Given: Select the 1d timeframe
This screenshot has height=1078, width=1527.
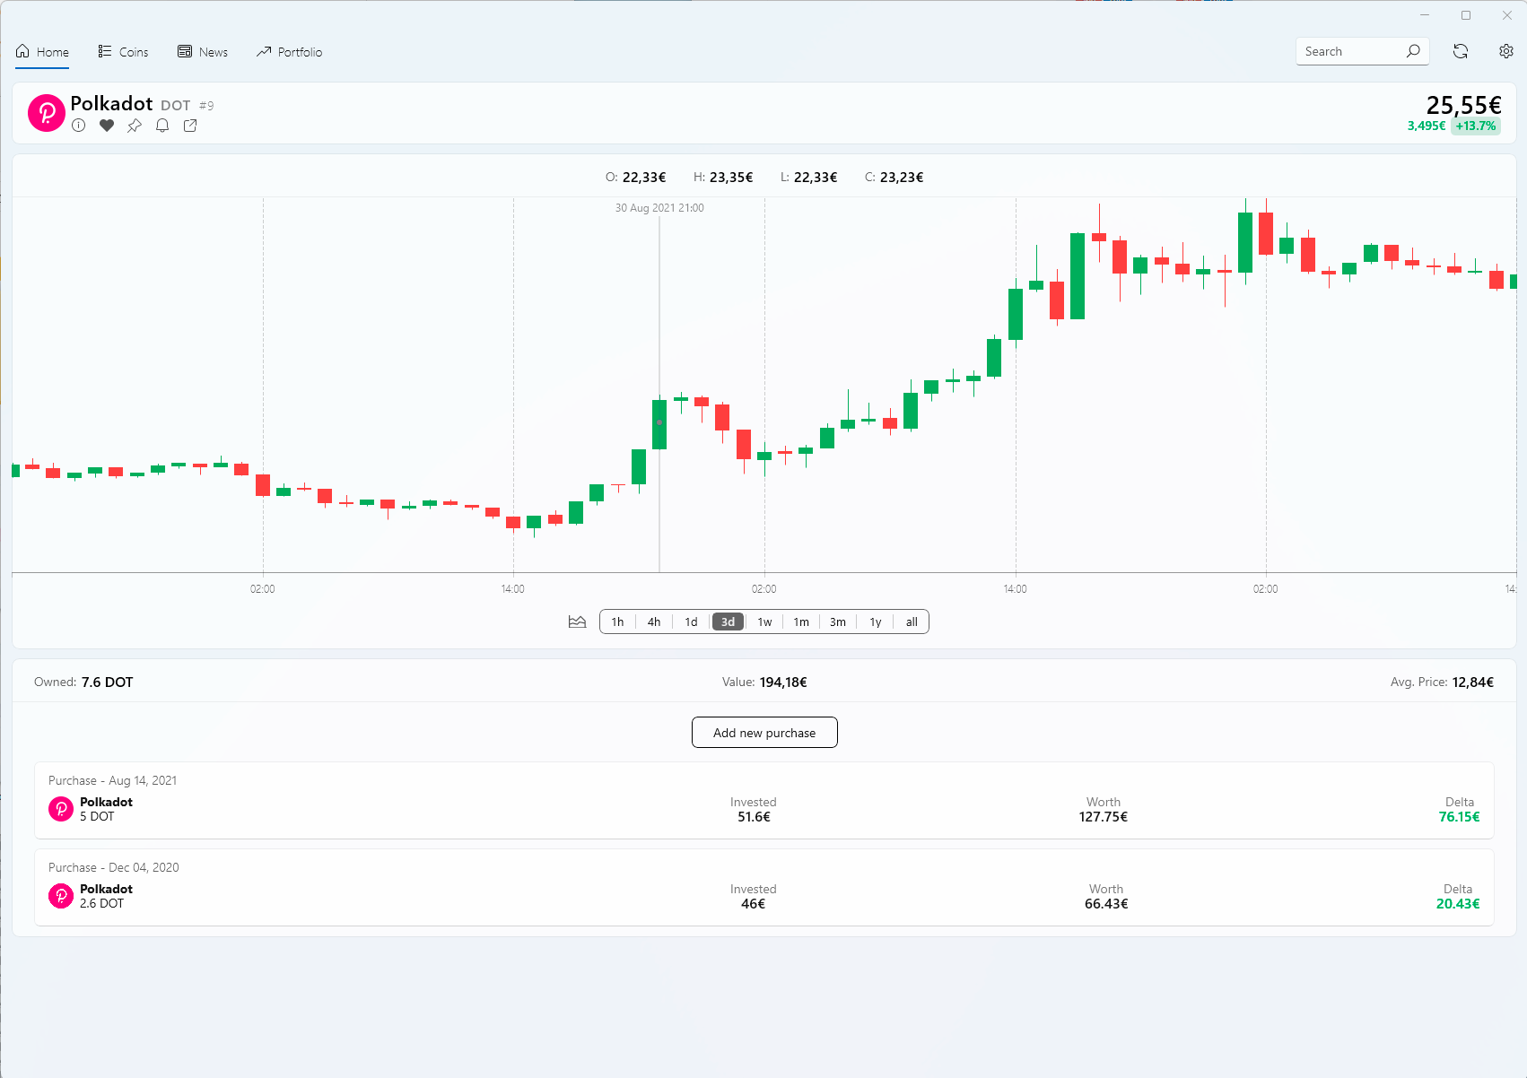Looking at the screenshot, I should click(x=691, y=622).
